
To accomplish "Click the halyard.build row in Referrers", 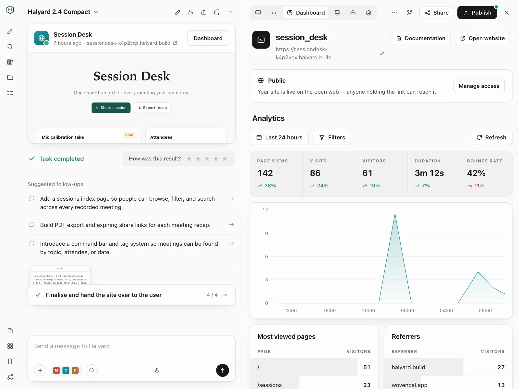I will point(448,367).
